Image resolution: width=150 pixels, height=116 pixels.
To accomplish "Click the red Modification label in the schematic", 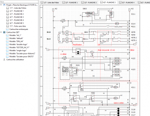I will click(77, 45).
